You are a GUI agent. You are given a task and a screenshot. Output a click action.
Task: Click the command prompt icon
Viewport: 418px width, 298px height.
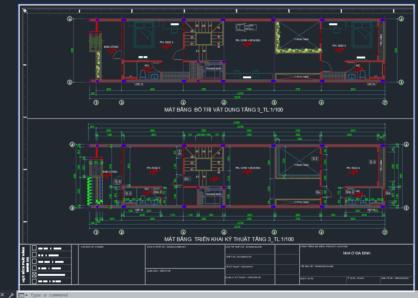pos(21,295)
